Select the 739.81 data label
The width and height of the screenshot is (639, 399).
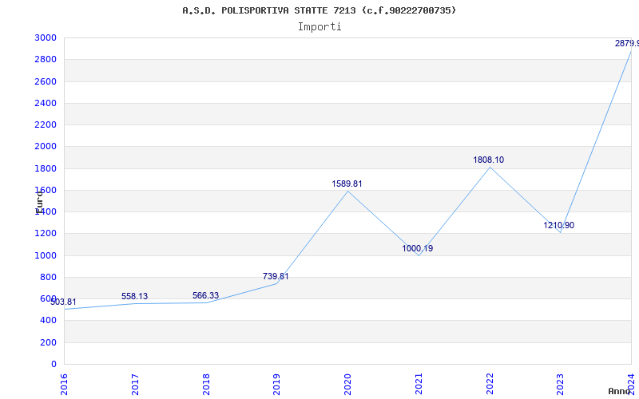[276, 276]
